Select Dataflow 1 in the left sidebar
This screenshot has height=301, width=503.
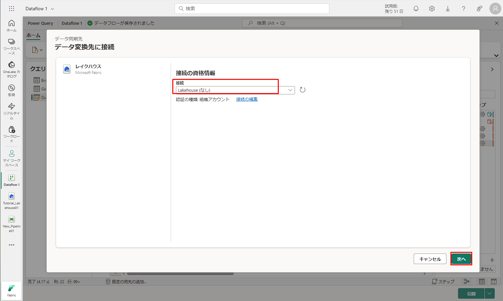click(x=12, y=180)
